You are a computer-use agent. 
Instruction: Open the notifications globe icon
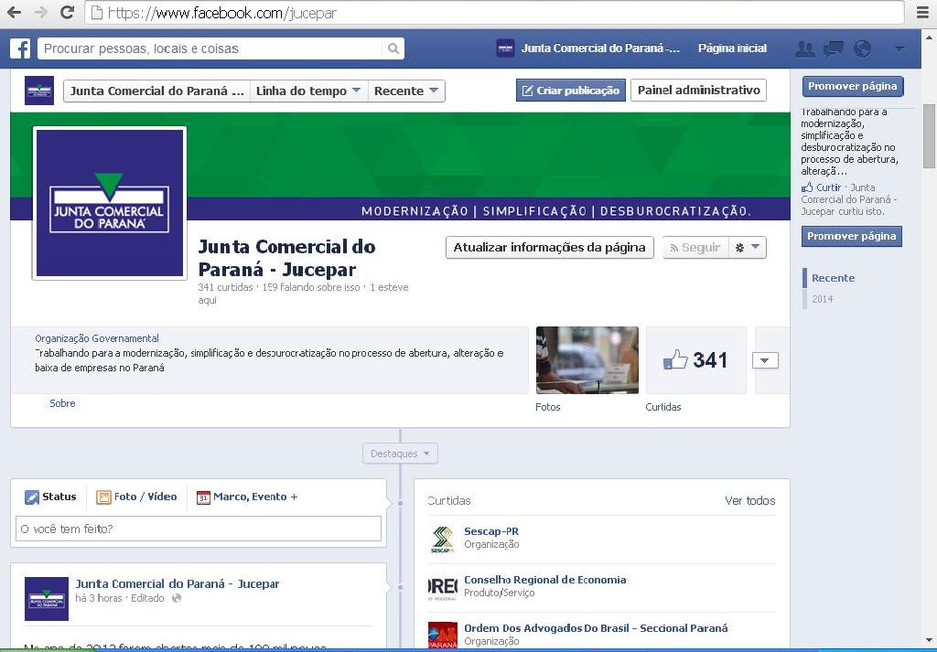[x=862, y=48]
